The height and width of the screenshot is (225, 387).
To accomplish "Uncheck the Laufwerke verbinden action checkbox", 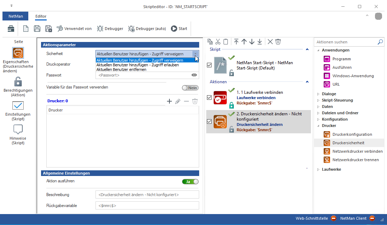I will tap(209, 98).
